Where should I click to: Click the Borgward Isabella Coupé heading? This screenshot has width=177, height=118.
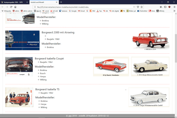pyautogui.click(x=49, y=59)
